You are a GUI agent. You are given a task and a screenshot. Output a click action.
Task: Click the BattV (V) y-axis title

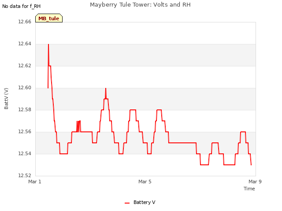[6, 98]
